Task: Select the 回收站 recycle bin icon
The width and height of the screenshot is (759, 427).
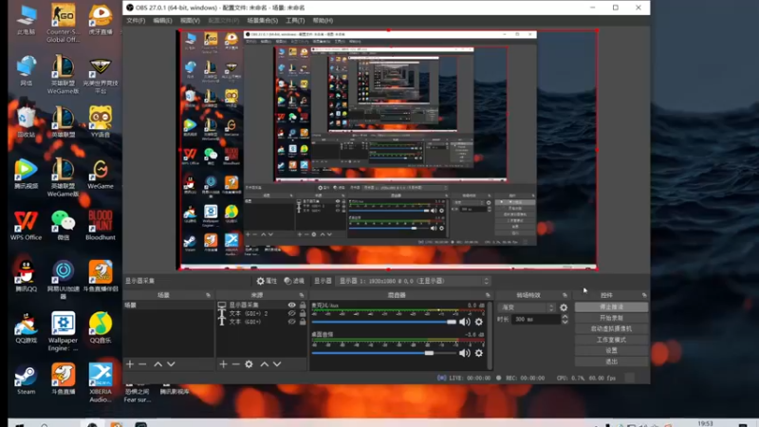Action: [27, 122]
